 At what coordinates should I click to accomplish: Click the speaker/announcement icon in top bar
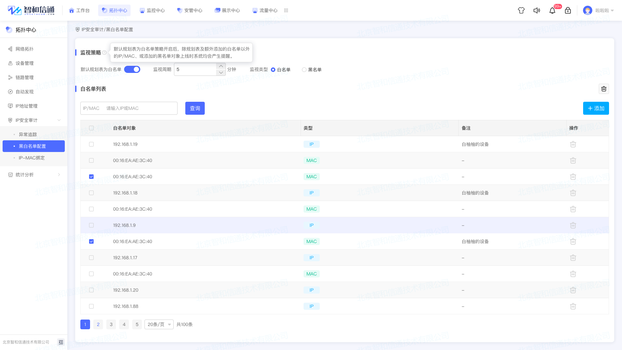pyautogui.click(x=537, y=10)
